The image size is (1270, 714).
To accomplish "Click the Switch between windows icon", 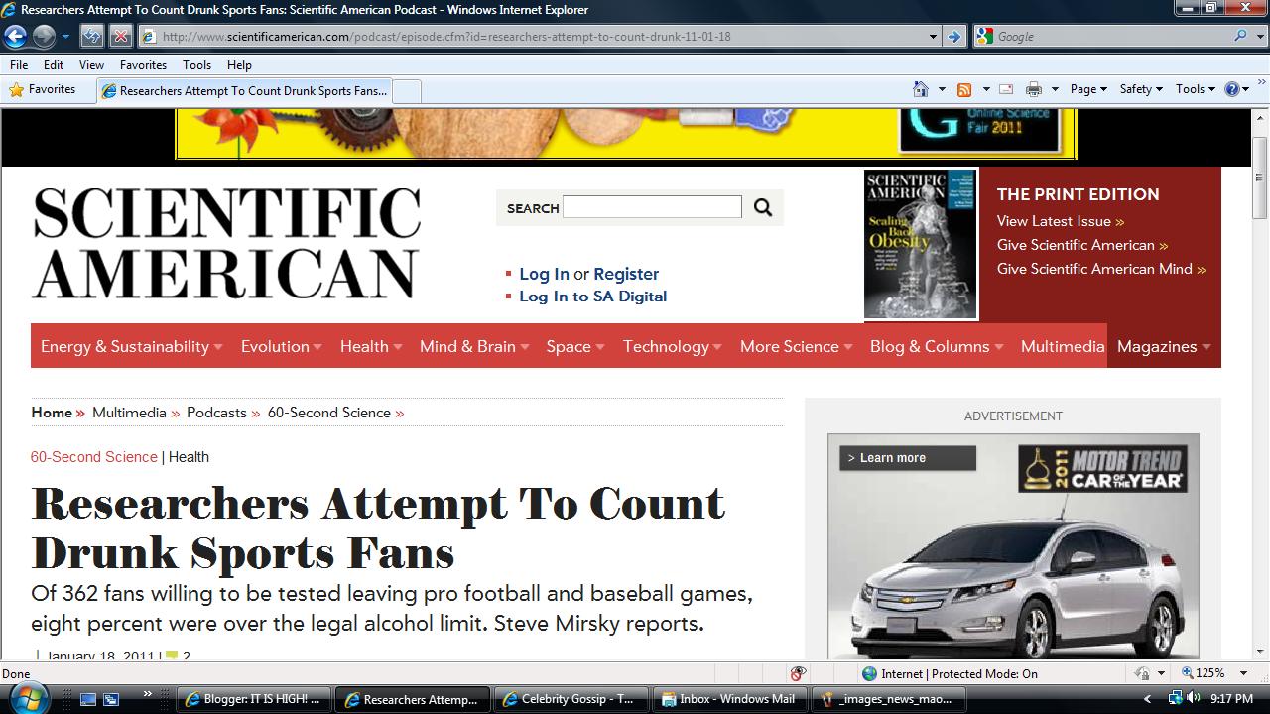I will (112, 699).
